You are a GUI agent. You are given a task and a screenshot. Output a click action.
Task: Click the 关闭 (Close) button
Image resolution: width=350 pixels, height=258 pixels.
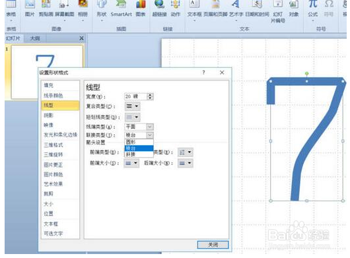point(213,245)
